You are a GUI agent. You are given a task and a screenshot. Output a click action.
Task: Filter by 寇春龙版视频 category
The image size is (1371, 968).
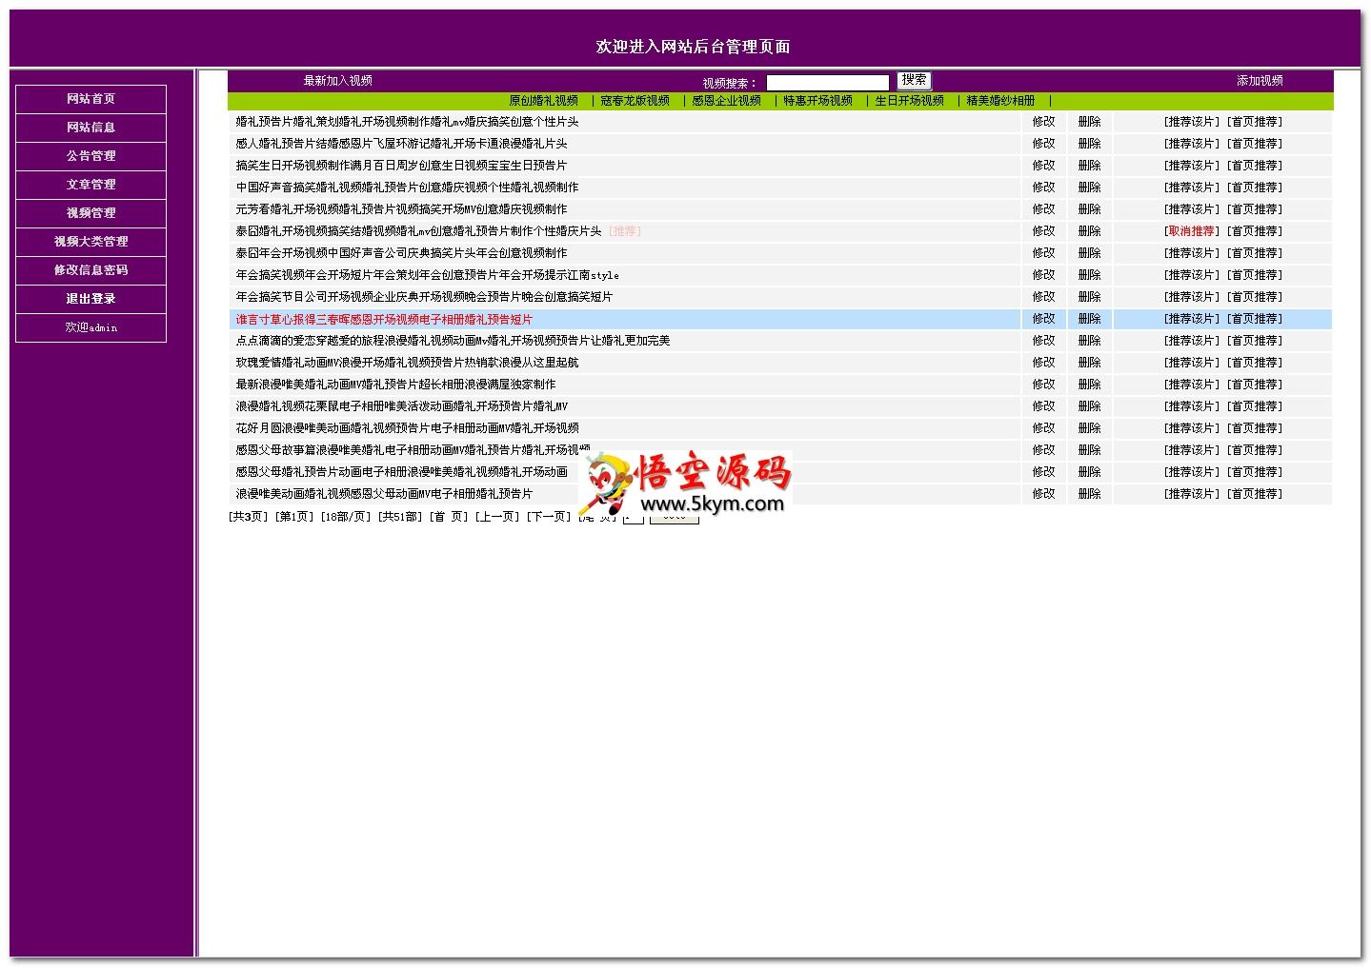click(635, 101)
